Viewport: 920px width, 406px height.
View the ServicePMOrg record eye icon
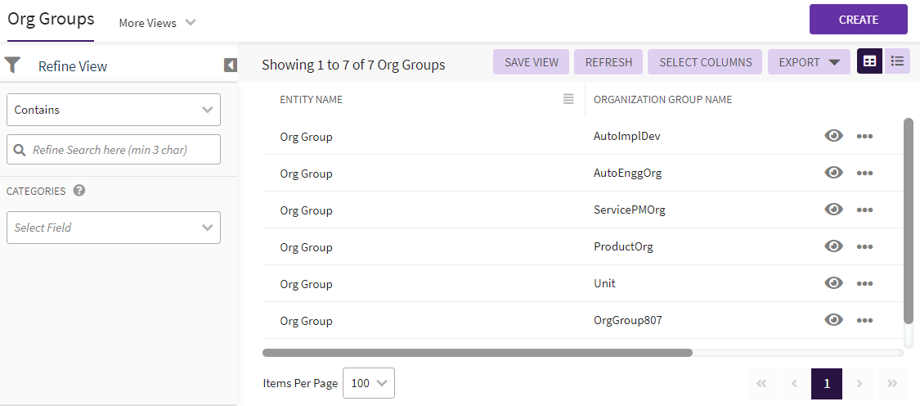pos(833,210)
